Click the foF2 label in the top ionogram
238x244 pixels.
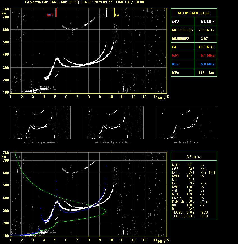[102, 15]
